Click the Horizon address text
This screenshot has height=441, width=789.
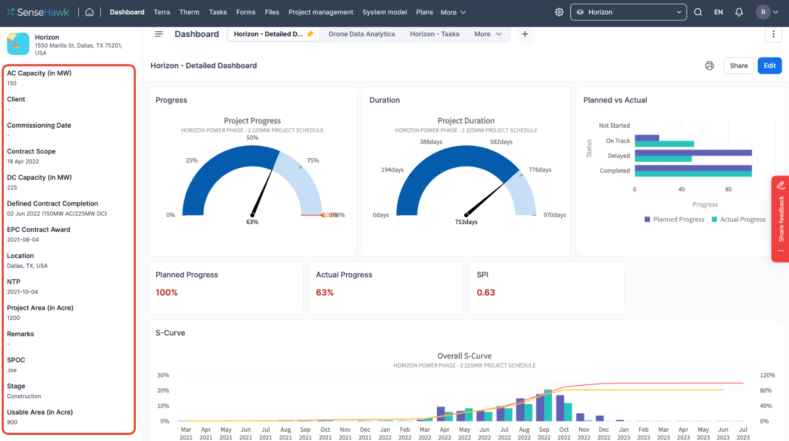click(x=78, y=49)
